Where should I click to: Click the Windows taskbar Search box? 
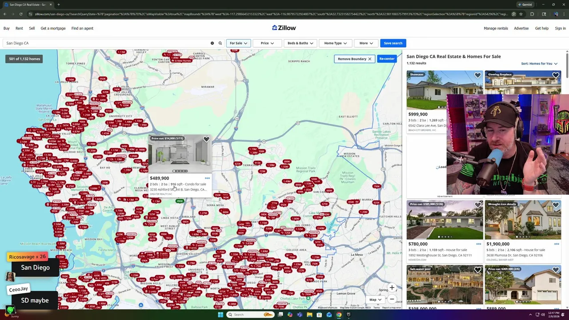(250, 315)
